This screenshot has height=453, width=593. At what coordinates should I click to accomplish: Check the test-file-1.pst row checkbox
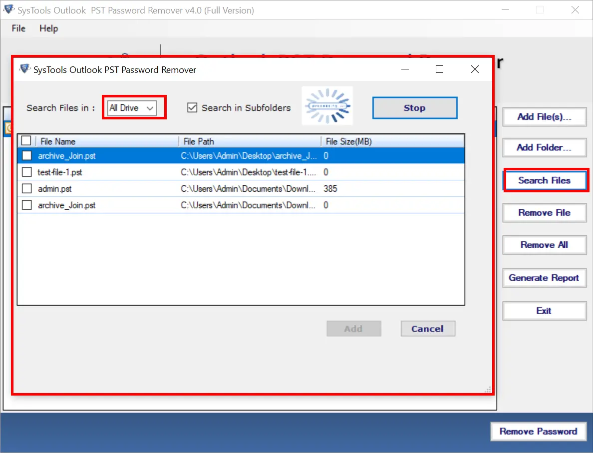tap(27, 172)
